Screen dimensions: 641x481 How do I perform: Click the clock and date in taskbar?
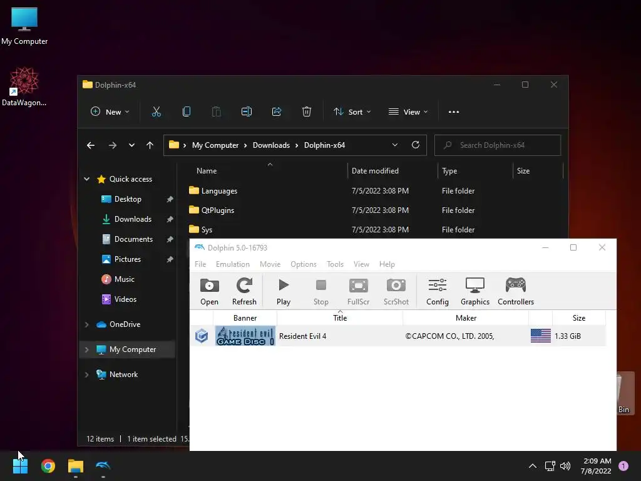pyautogui.click(x=596, y=466)
